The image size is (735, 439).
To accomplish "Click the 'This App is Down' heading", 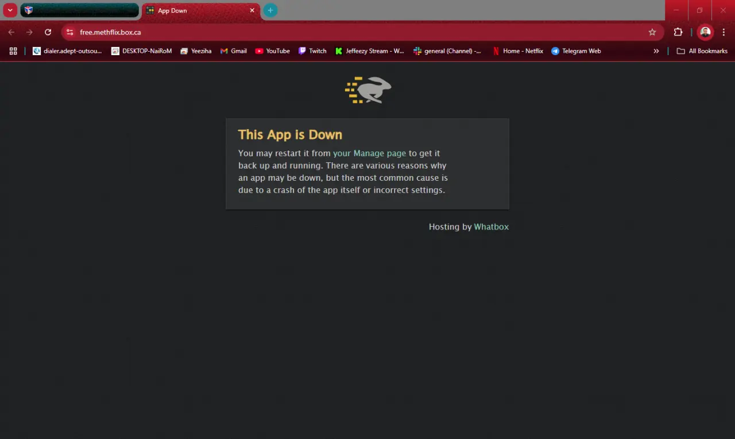I will click(x=290, y=134).
